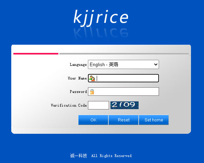Image resolution: width=204 pixels, height=163 pixels.
Task: Click the red bar segment atop login panel
Action: point(36,54)
